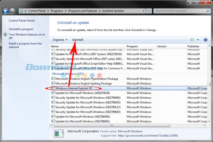Screen dimensions: 213x142
Task: Click Programs and Features breadcrumb
Action: click(x=83, y=11)
